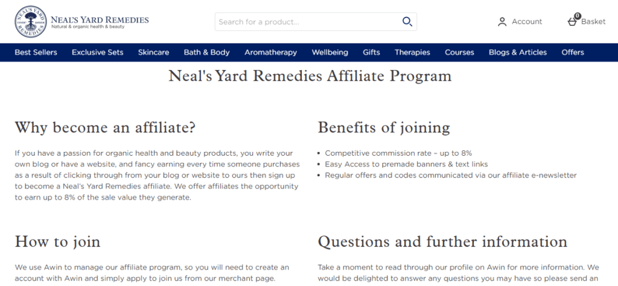Image resolution: width=618 pixels, height=286 pixels.
Task: Click the basket item count badge
Action: [578, 16]
